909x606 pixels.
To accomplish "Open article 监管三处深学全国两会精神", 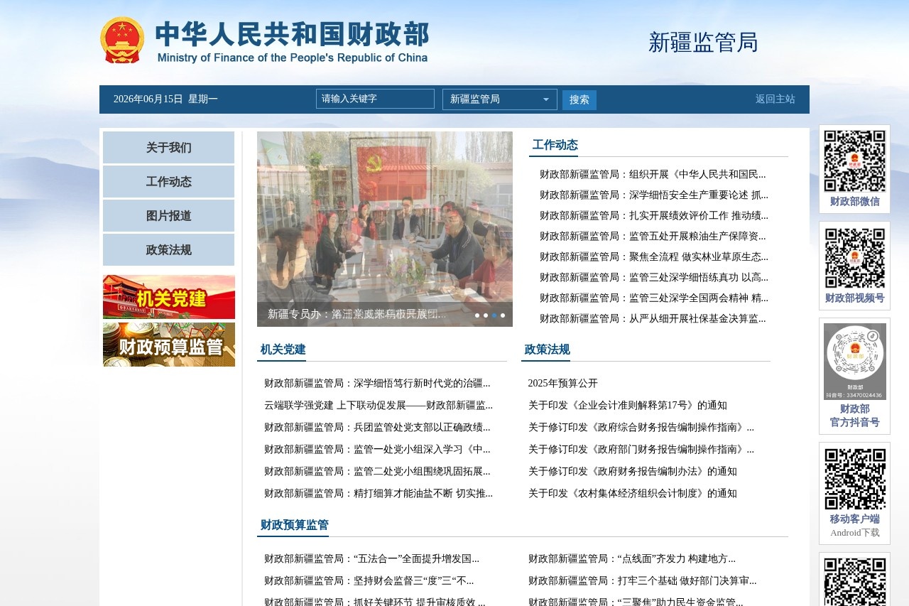I will pyautogui.click(x=654, y=298).
